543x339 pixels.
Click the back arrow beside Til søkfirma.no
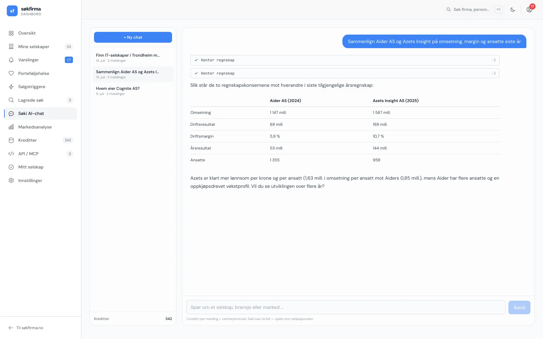(x=11, y=328)
